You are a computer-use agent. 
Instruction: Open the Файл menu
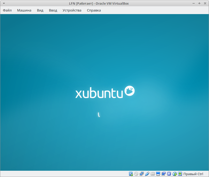coord(7,10)
